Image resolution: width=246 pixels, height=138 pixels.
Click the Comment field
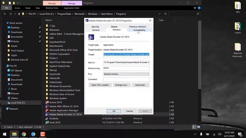tap(126, 79)
